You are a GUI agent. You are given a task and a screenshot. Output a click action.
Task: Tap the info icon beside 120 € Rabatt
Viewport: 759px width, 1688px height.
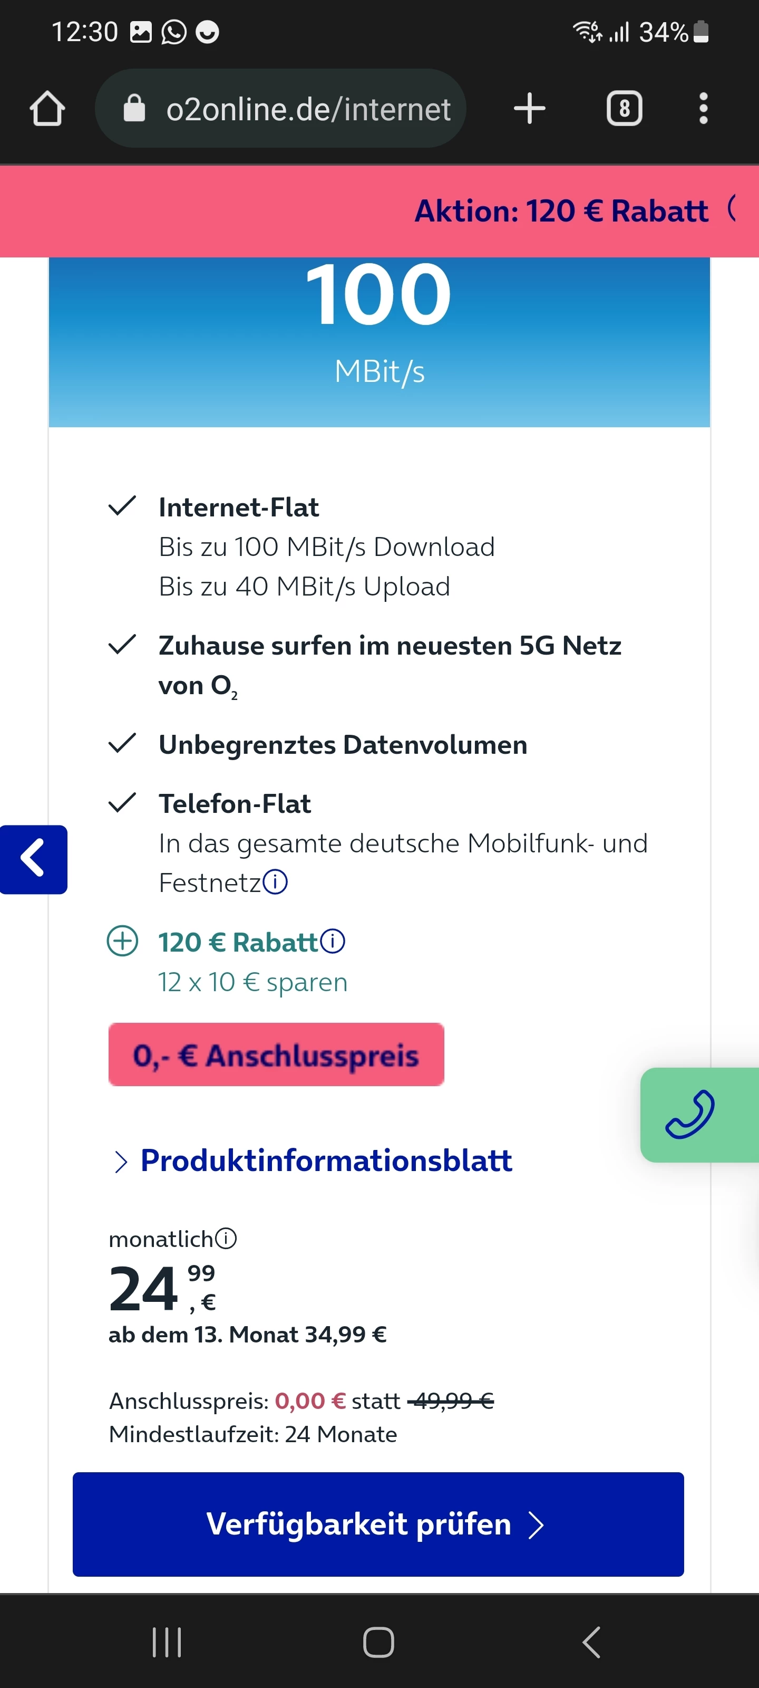point(333,941)
